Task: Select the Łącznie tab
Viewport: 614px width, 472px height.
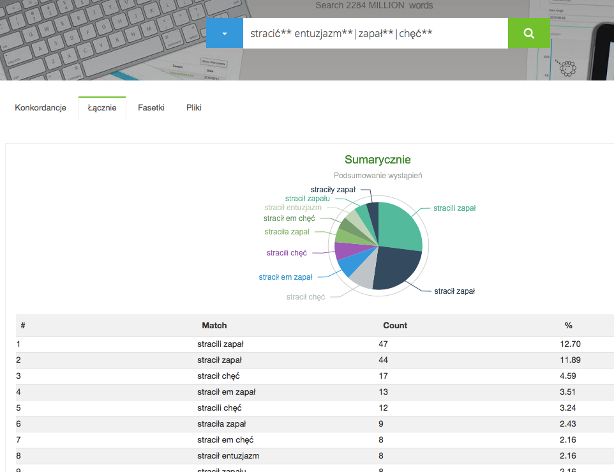Action: [x=101, y=108]
